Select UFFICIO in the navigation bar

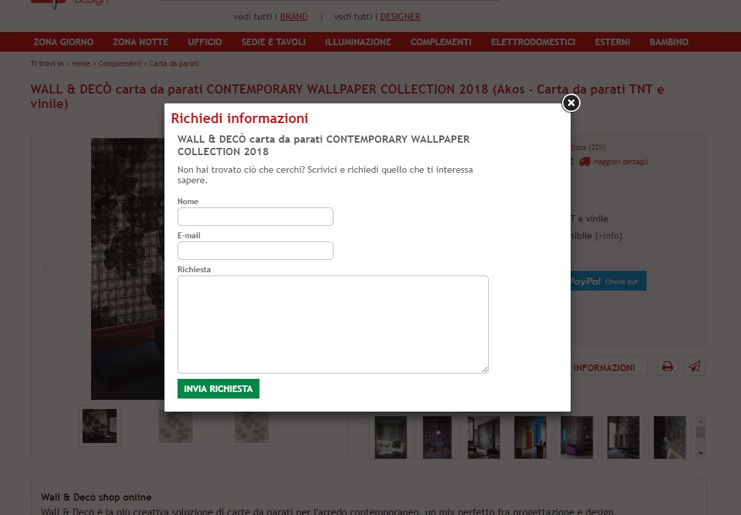pyautogui.click(x=204, y=42)
